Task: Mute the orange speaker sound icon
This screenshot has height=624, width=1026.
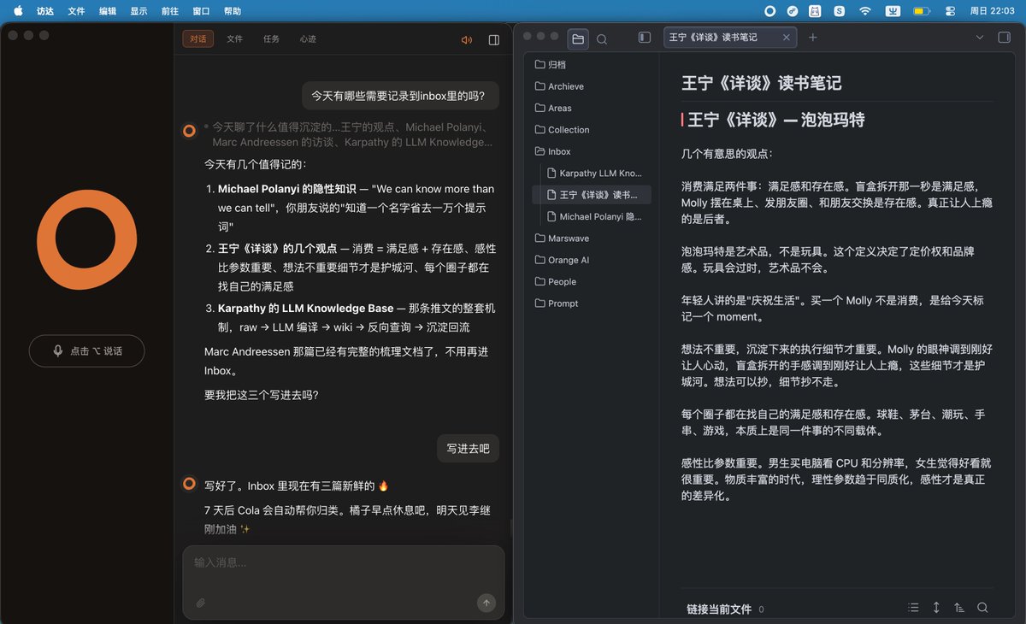Action: [466, 39]
